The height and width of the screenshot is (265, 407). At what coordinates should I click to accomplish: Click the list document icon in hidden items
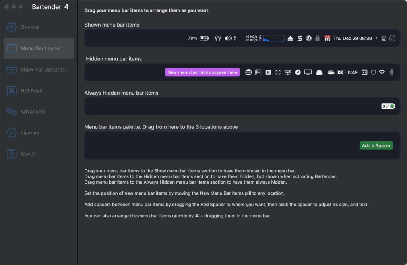coord(258,72)
